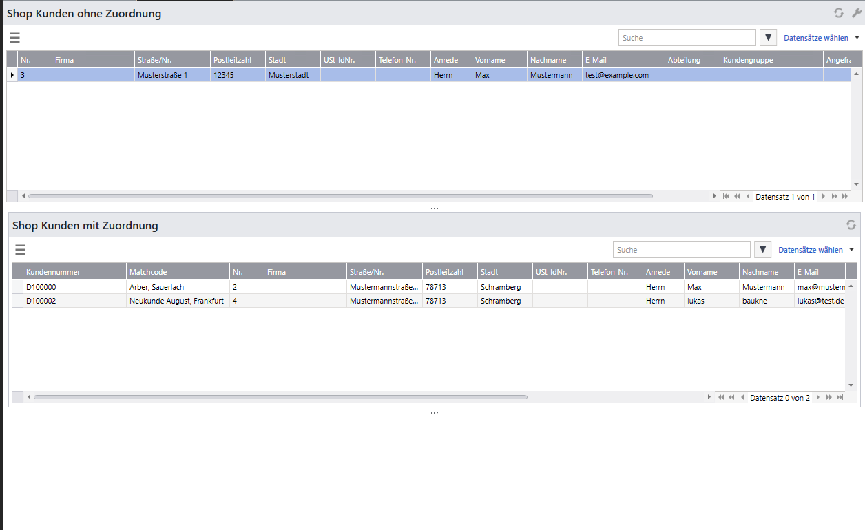Sort by the Postleitzahl column in the top grid
Image resolution: width=865 pixels, height=530 pixels.
tap(237, 60)
